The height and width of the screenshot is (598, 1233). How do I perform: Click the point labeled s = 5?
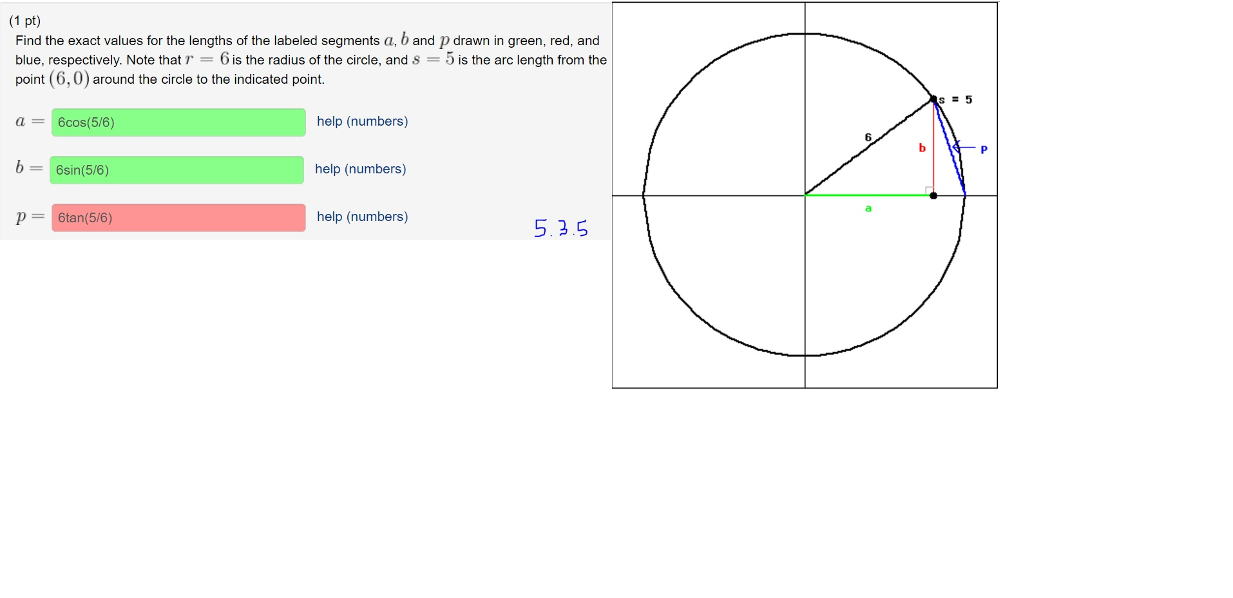coord(933,99)
